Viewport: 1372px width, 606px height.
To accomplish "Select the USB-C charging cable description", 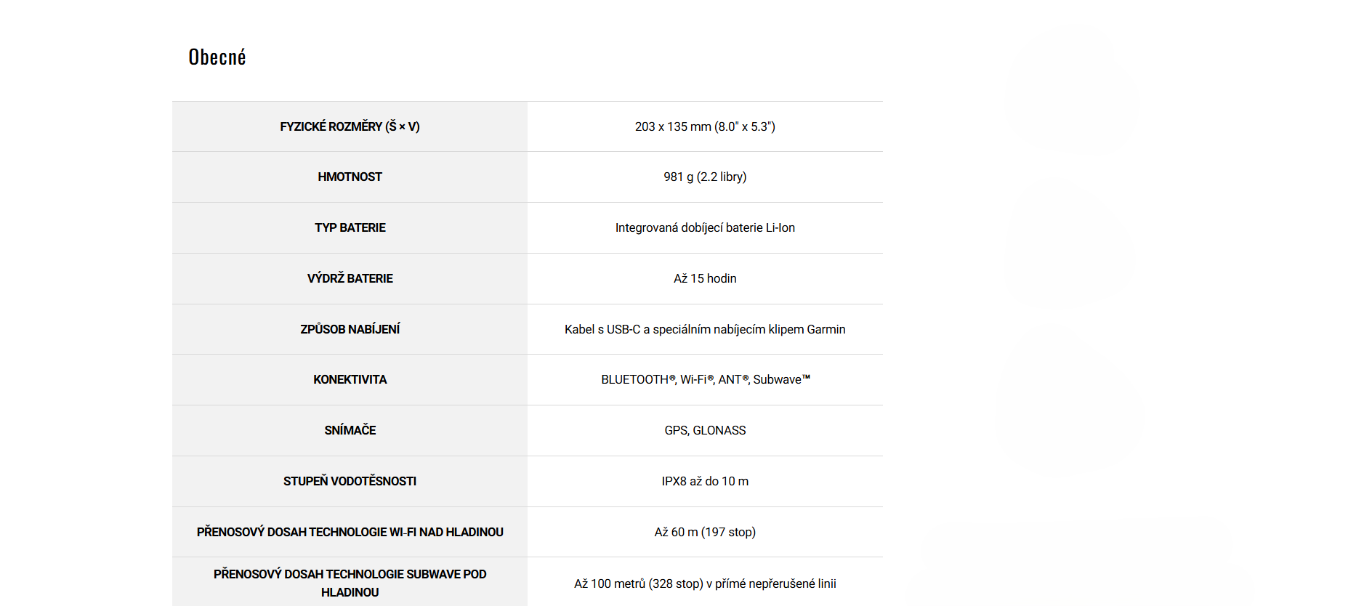I will 704,329.
